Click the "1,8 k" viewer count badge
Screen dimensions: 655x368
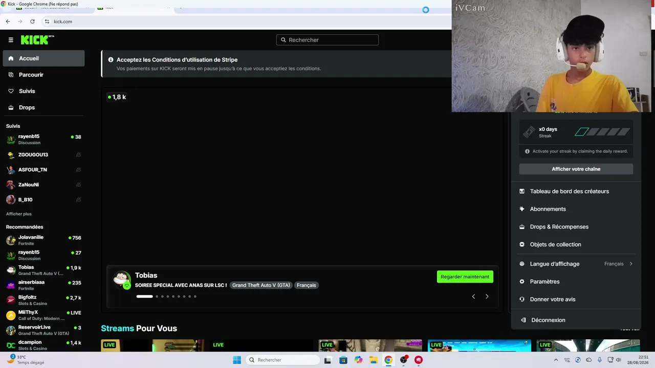pos(117,97)
